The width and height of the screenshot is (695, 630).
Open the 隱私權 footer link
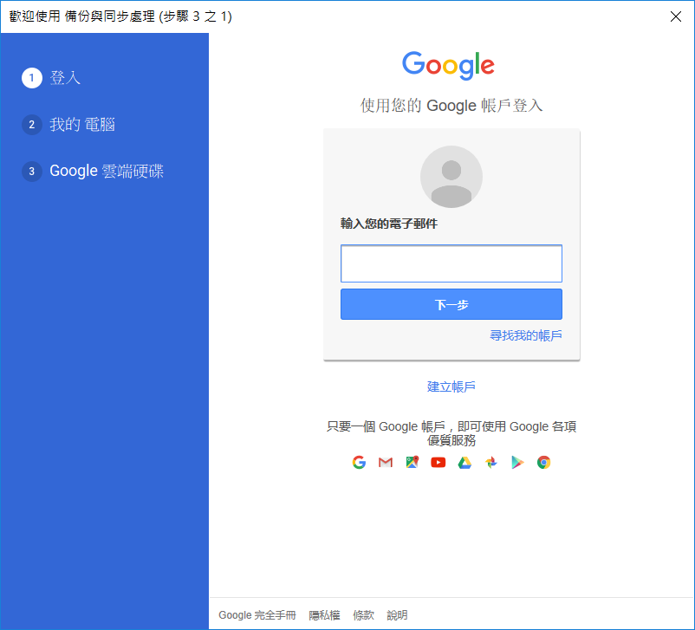point(324,615)
